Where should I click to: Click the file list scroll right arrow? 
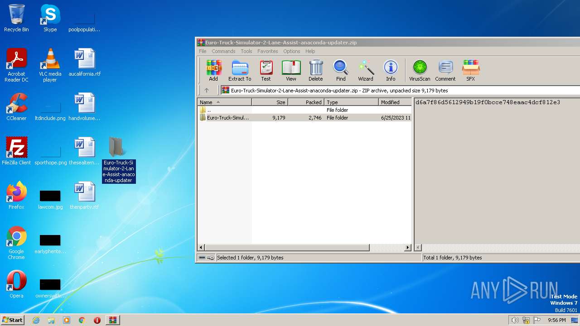(x=408, y=248)
